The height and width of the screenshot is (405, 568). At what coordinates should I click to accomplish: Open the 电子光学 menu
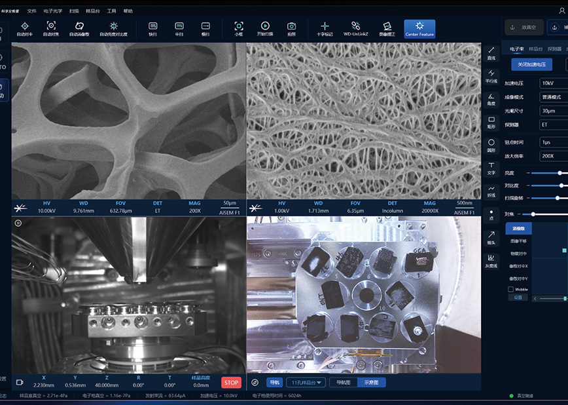tap(53, 11)
